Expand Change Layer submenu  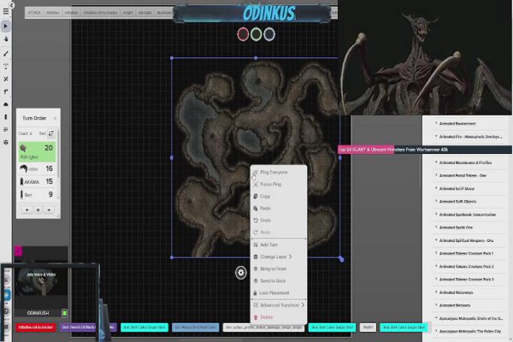279,256
